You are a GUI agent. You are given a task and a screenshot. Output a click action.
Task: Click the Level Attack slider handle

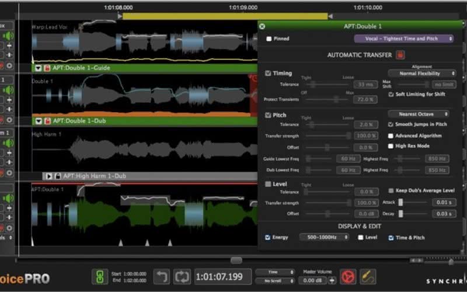400,202
